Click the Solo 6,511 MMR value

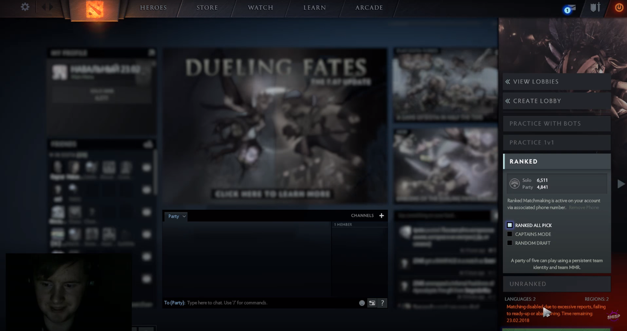click(x=542, y=180)
